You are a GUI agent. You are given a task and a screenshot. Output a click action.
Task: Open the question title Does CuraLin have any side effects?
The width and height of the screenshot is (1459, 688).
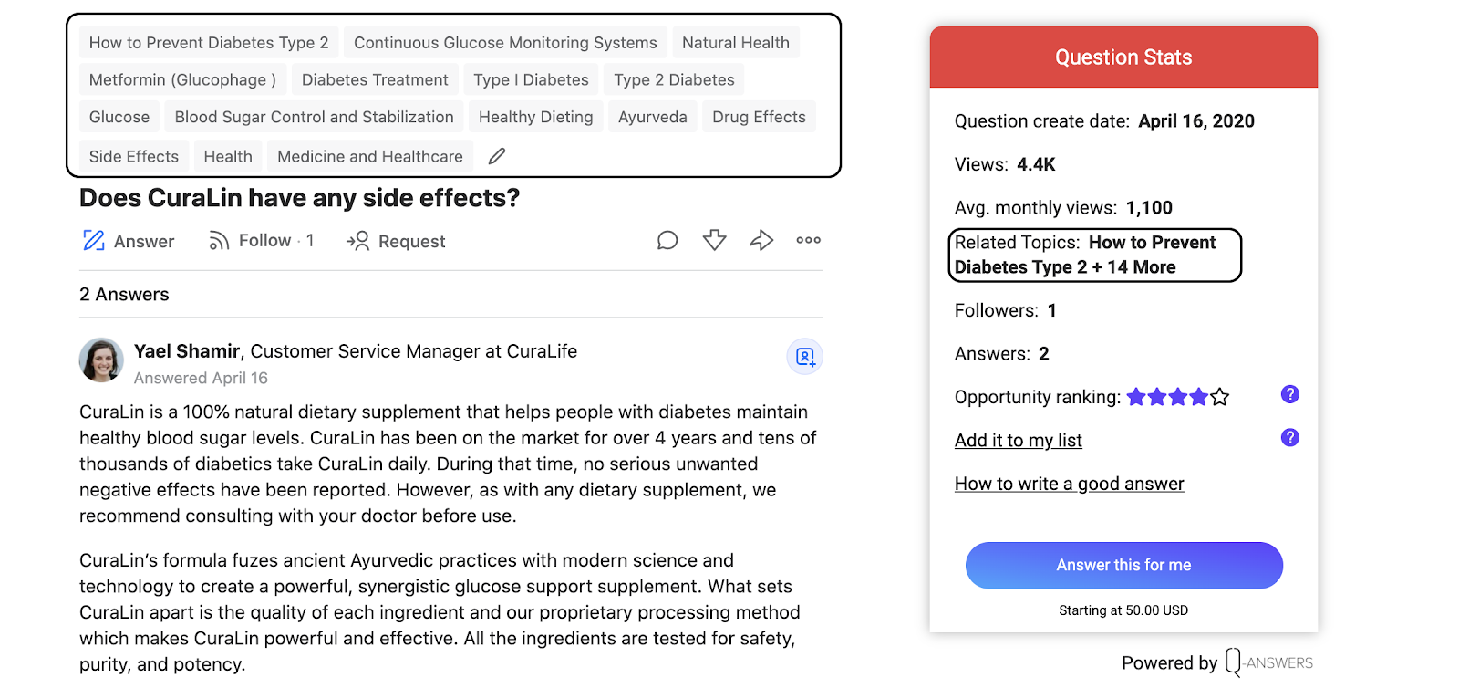[299, 198]
